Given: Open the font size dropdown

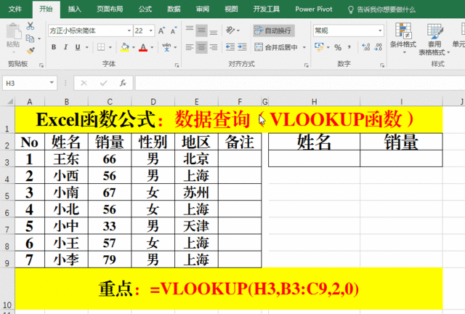Looking at the screenshot, I should (x=150, y=31).
